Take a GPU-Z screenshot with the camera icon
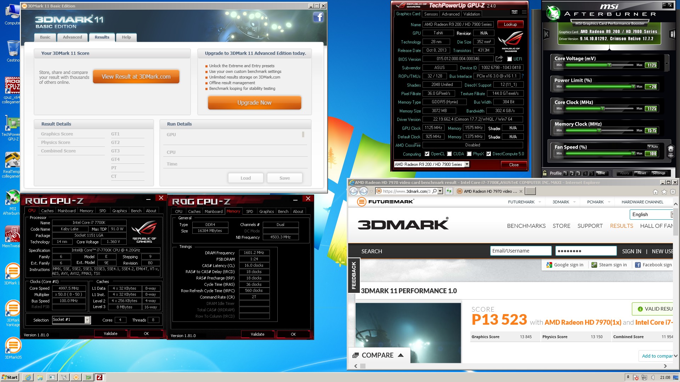680x382 pixels. (x=514, y=12)
